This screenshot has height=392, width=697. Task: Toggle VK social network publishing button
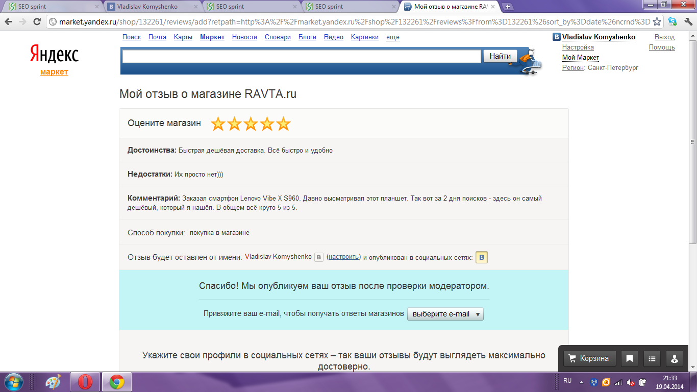tap(482, 257)
